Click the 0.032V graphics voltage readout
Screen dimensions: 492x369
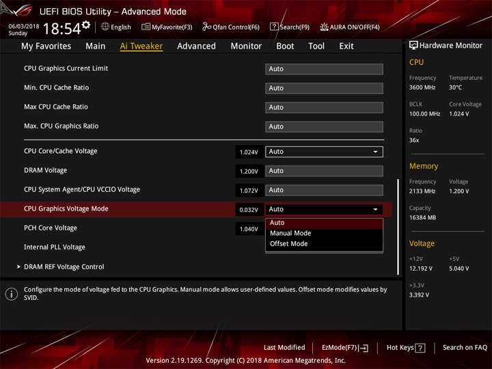[249, 210]
